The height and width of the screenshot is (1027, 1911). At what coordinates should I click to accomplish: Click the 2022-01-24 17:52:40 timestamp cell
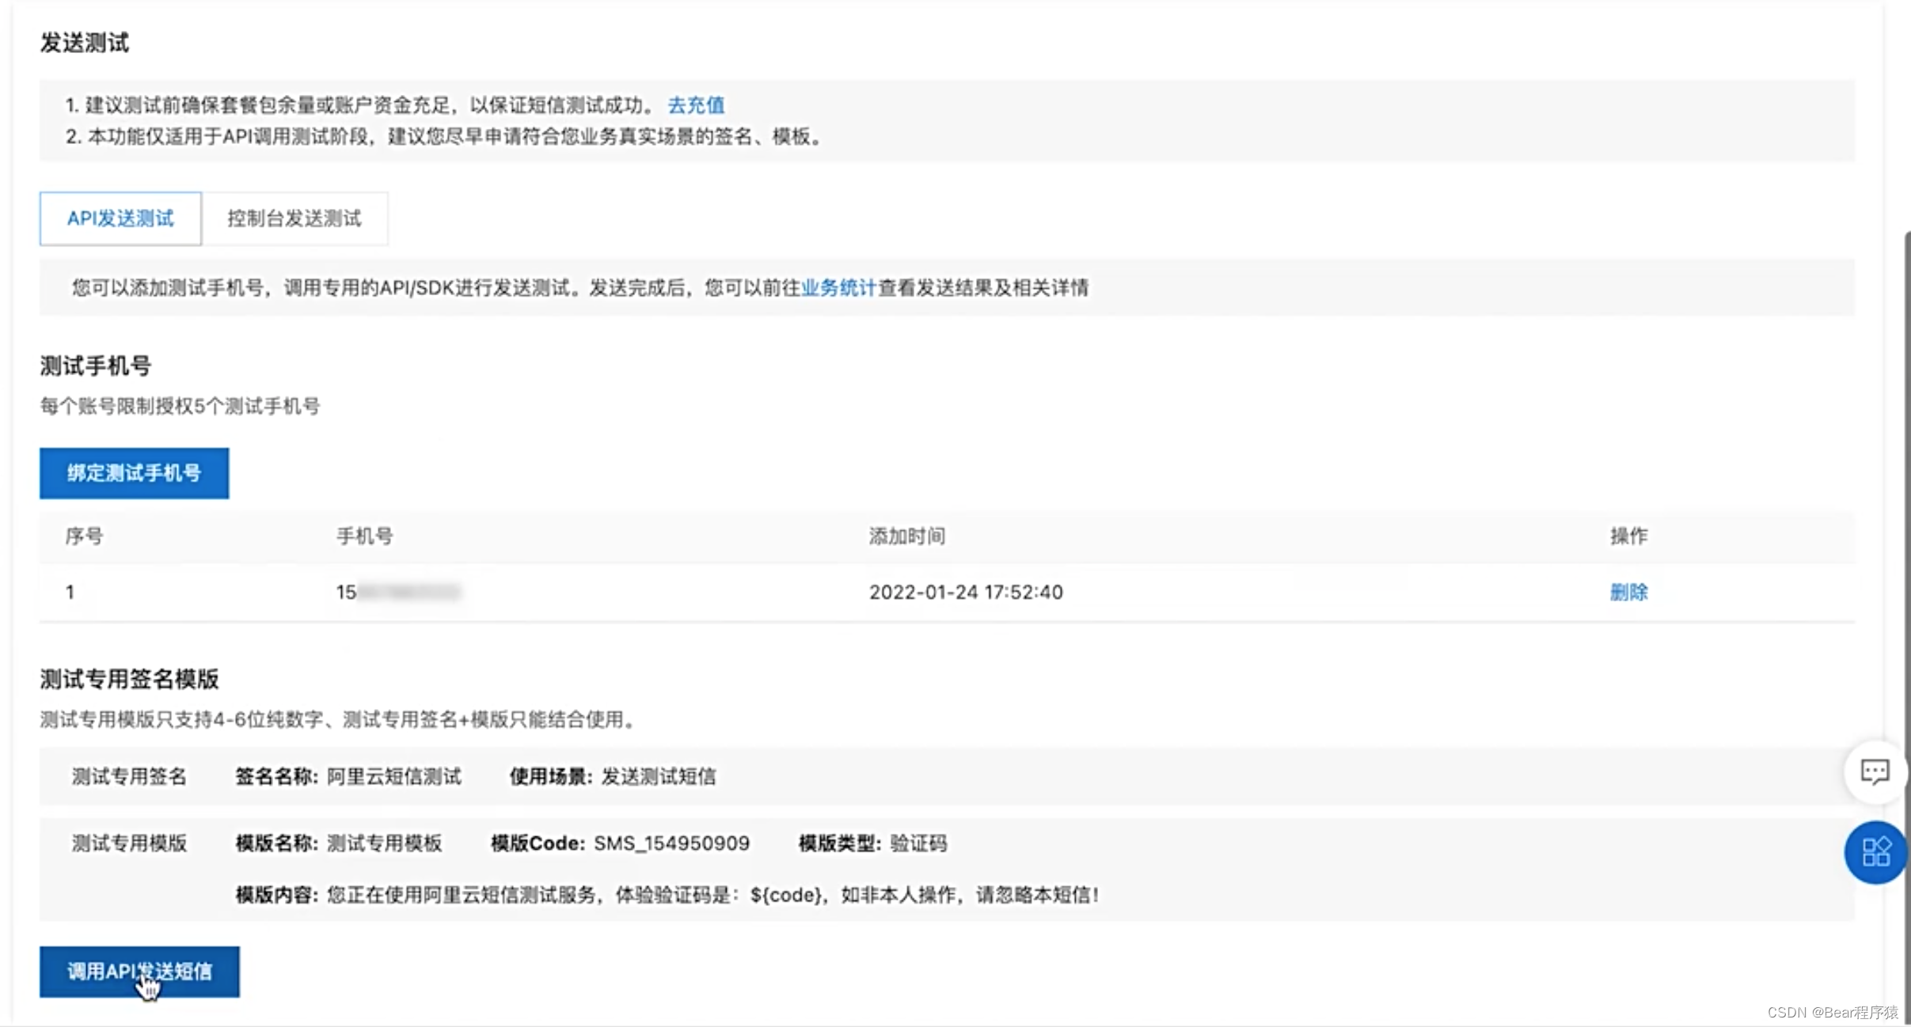coord(966,592)
